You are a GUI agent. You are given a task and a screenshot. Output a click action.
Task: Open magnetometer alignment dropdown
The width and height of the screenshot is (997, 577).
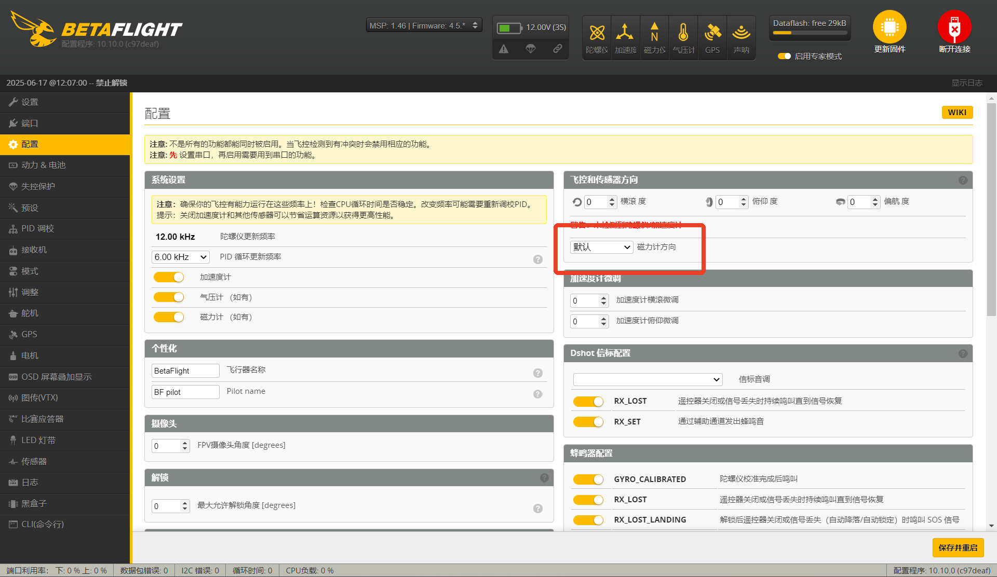[601, 247]
